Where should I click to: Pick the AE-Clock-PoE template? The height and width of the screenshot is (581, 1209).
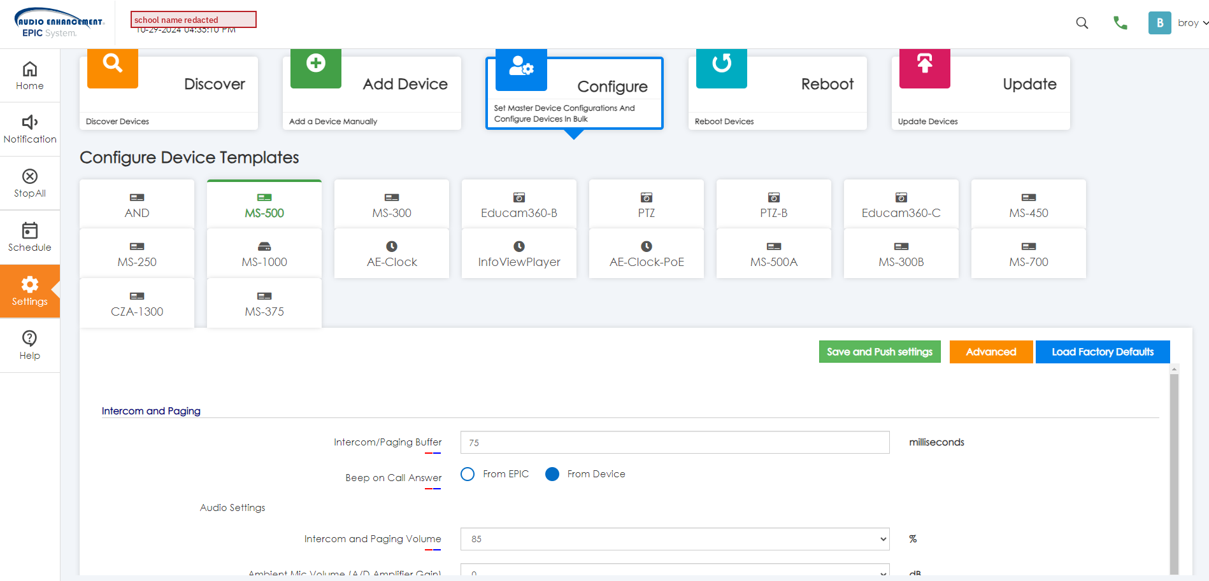pos(647,253)
